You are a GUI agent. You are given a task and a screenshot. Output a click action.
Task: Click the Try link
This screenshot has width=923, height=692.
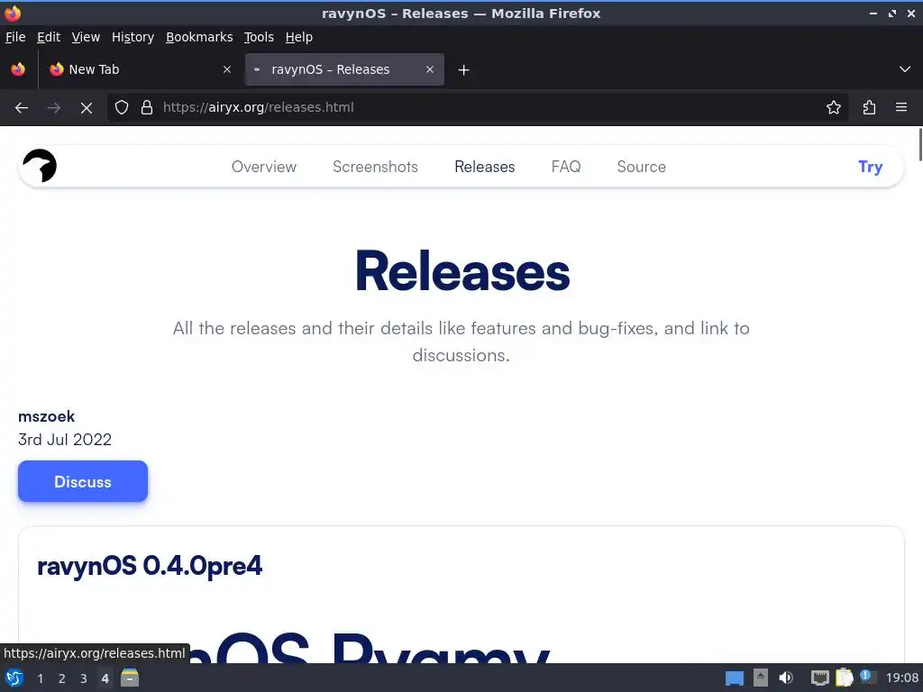(x=870, y=167)
